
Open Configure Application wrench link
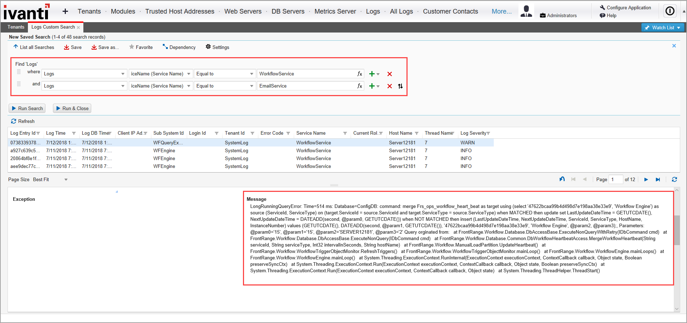click(x=625, y=8)
